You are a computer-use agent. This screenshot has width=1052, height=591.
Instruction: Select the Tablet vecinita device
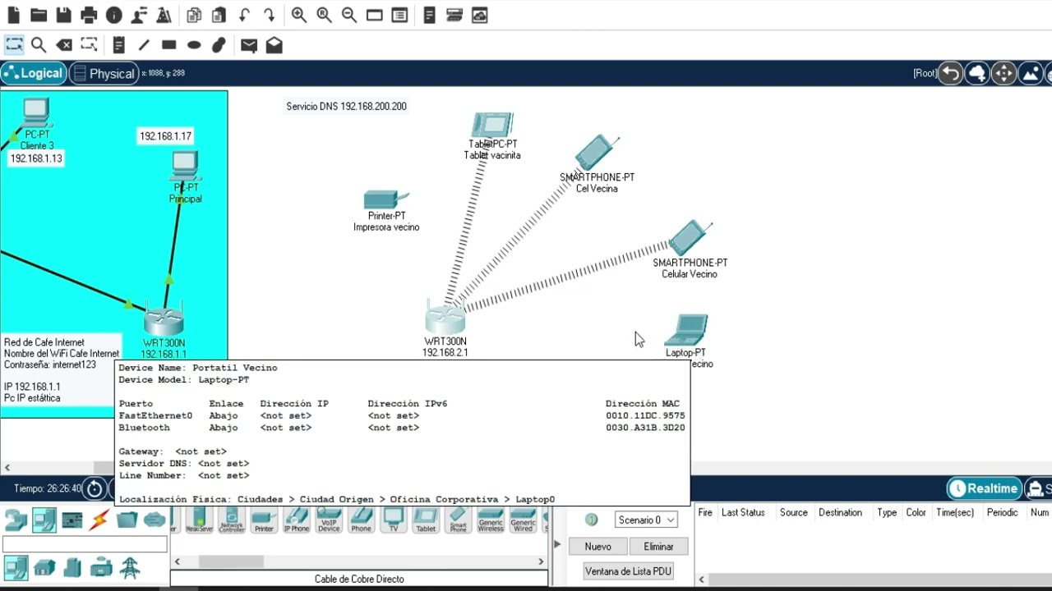pyautogui.click(x=492, y=126)
